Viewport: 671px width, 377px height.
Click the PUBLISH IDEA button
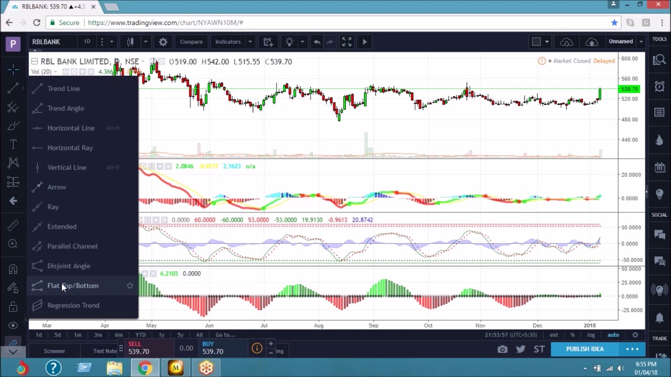585,349
